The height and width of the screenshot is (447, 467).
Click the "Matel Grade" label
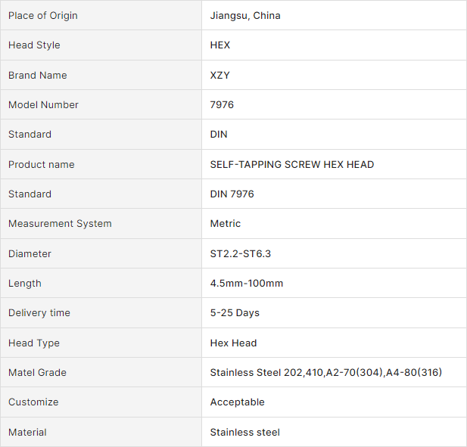37,373
